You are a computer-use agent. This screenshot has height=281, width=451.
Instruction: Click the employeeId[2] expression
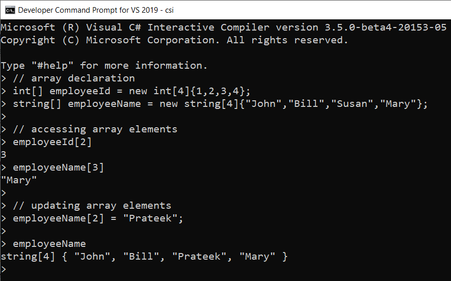[52, 142]
